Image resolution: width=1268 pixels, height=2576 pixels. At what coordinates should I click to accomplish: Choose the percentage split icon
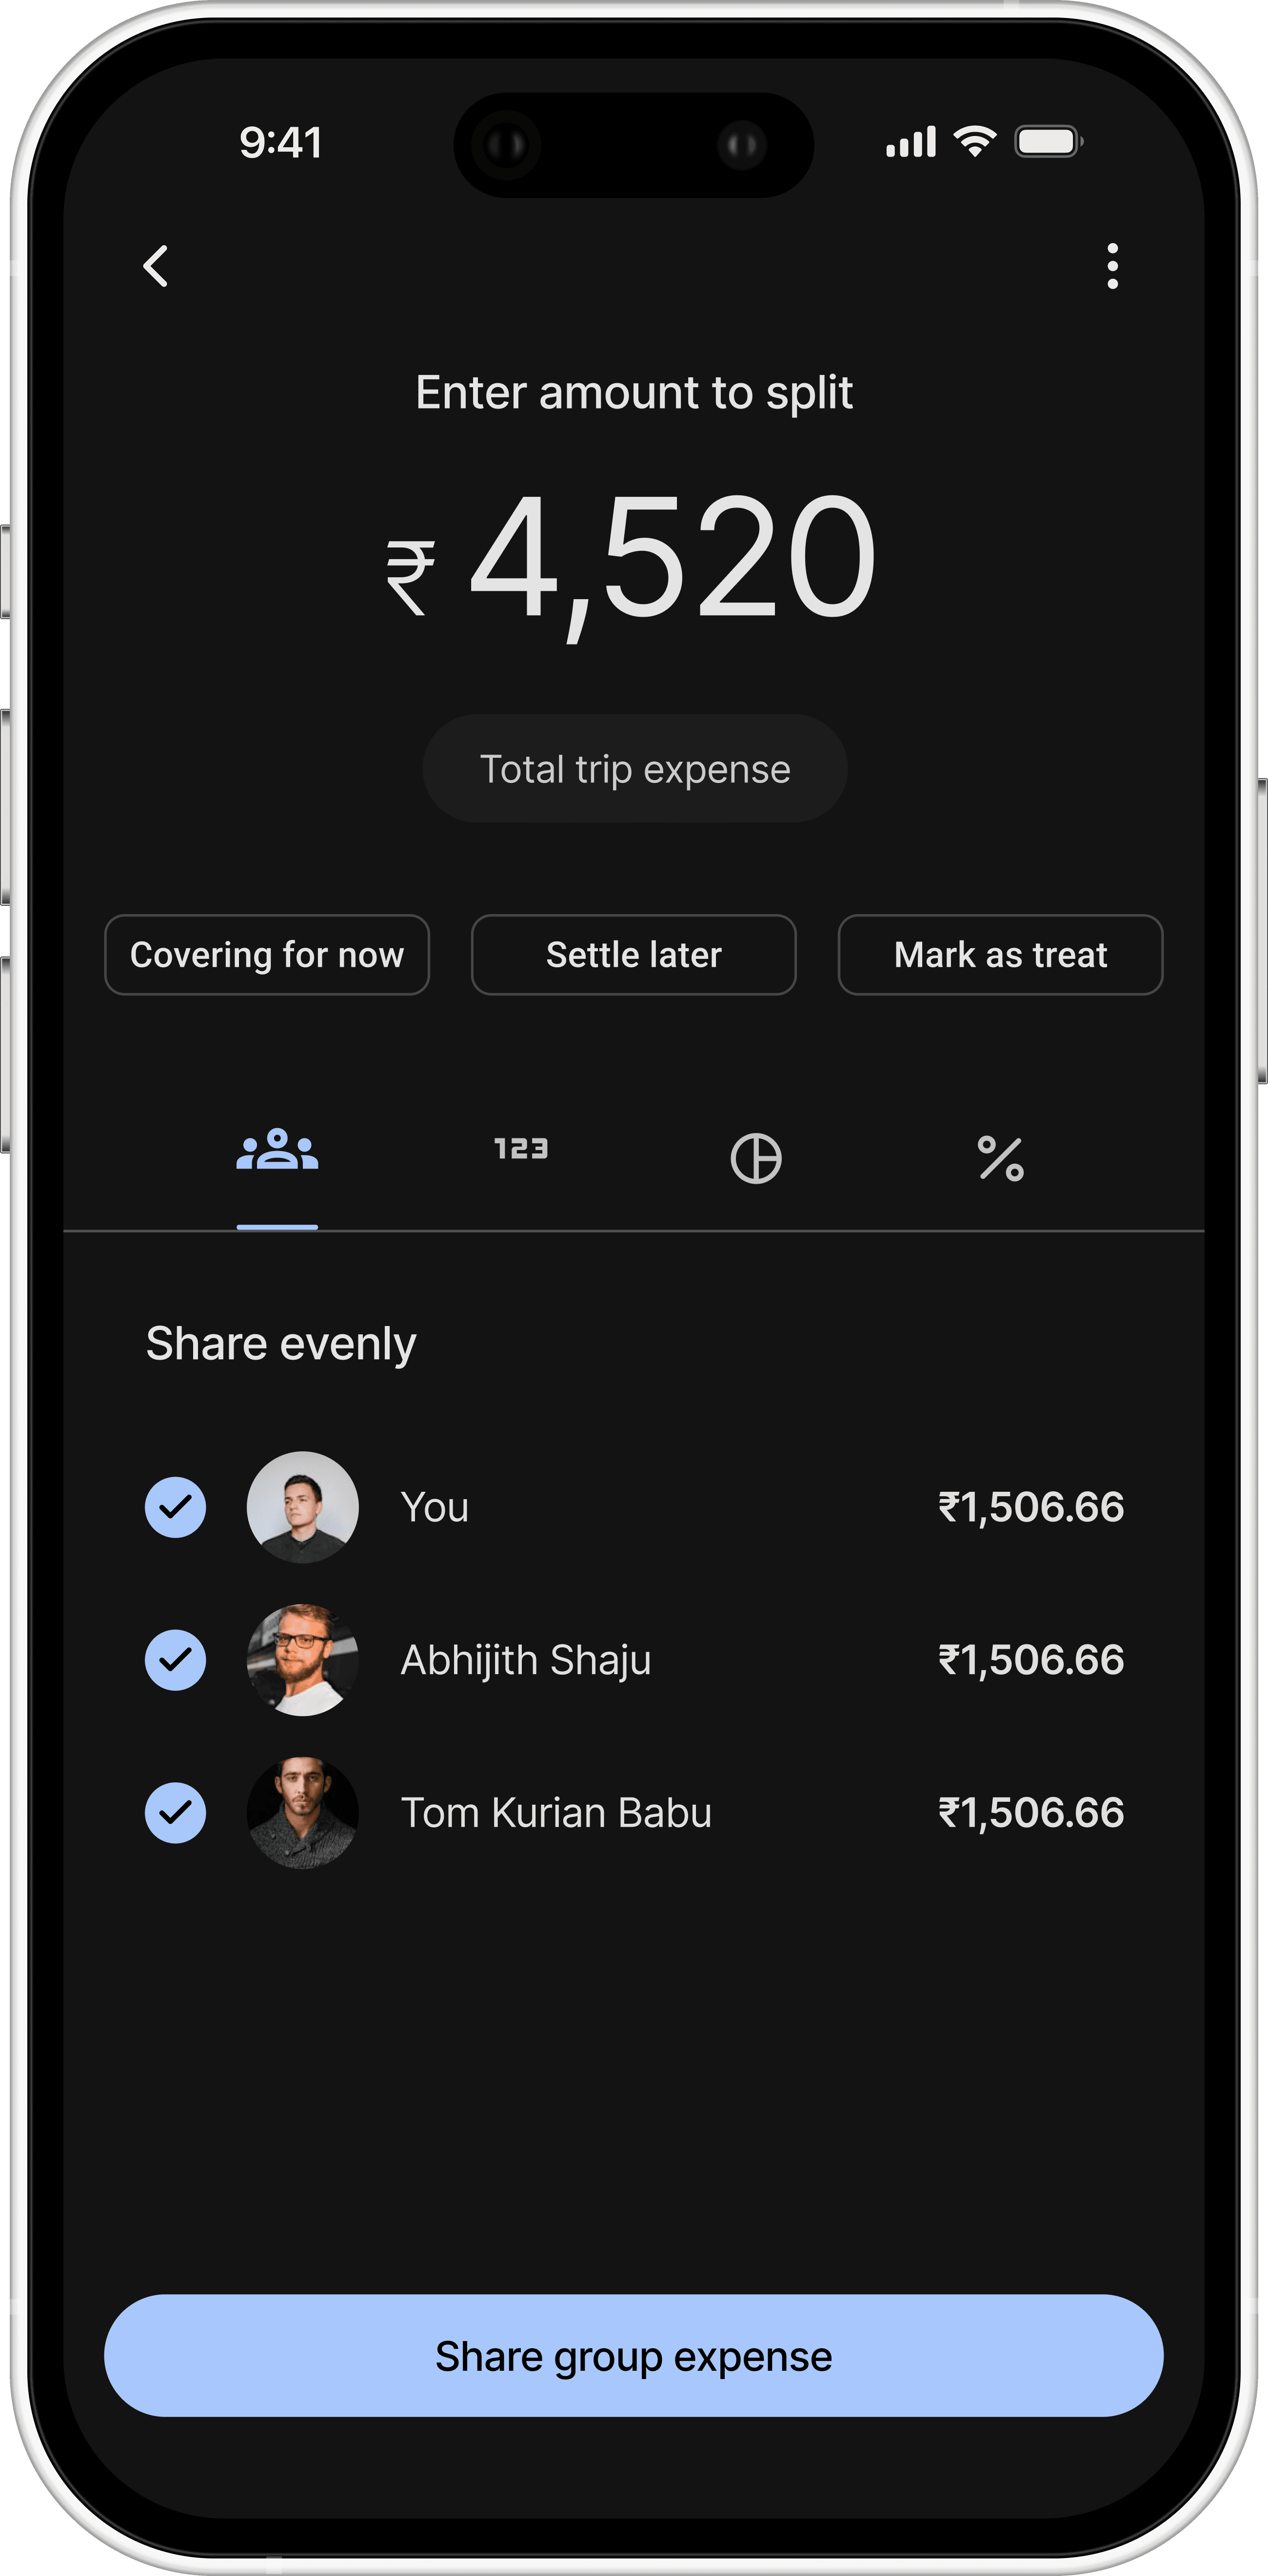click(x=1000, y=1158)
